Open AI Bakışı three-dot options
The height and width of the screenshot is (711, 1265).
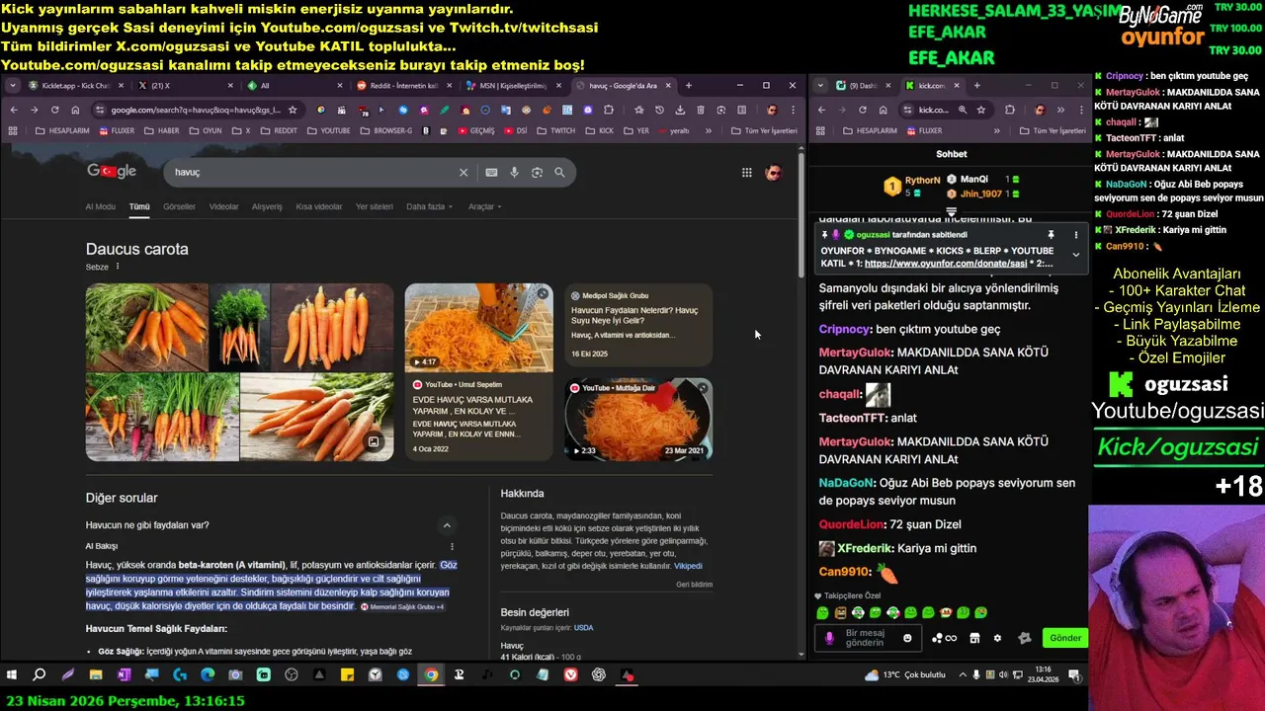click(x=453, y=546)
